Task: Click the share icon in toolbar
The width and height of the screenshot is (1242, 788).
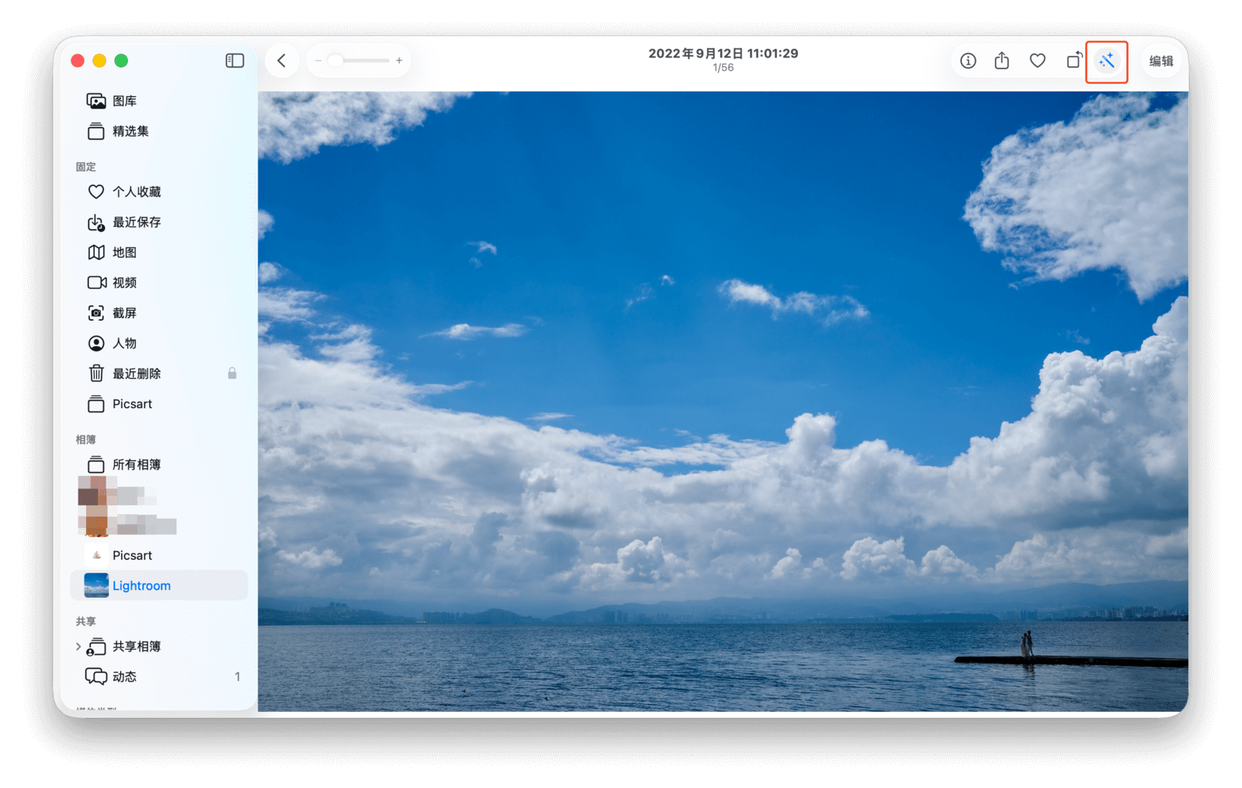Action: pyautogui.click(x=1002, y=61)
